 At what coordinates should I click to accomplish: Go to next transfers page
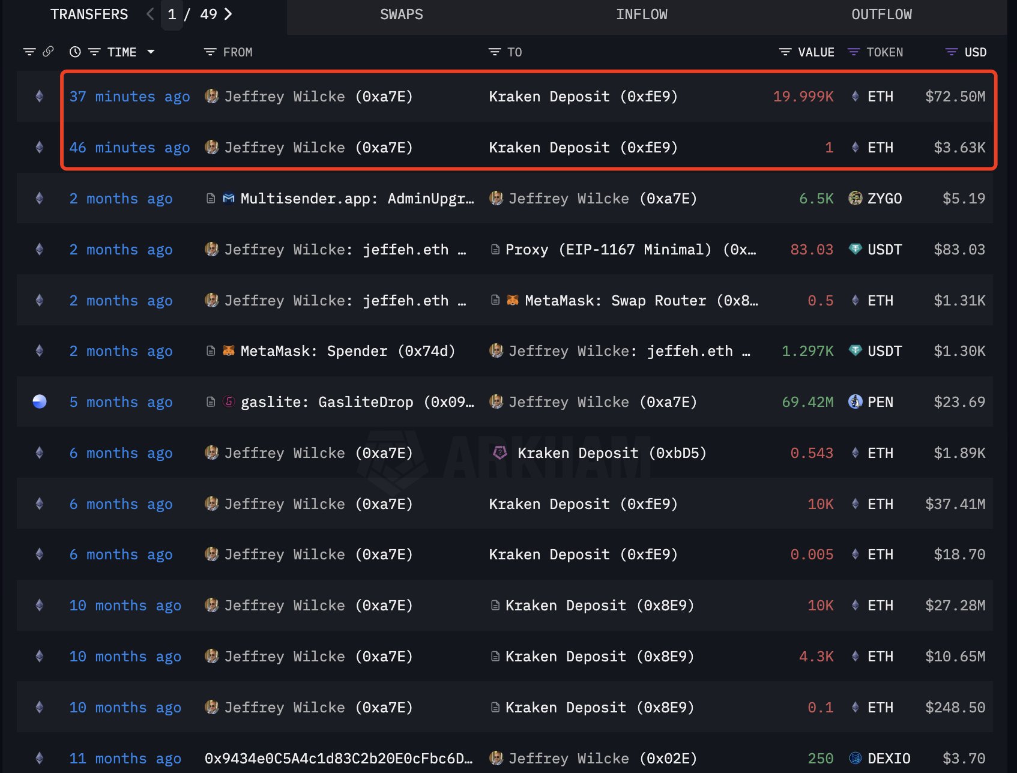click(228, 14)
